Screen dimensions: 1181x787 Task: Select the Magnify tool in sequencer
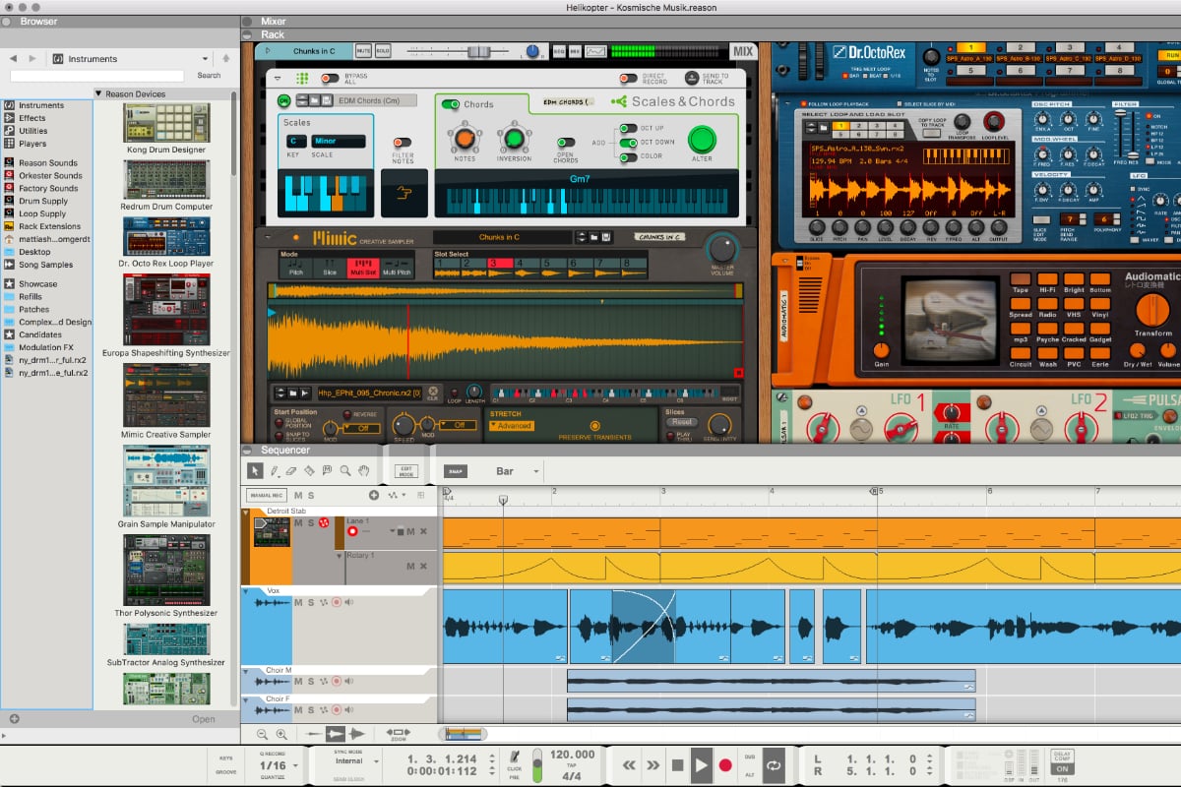pyautogui.click(x=345, y=471)
